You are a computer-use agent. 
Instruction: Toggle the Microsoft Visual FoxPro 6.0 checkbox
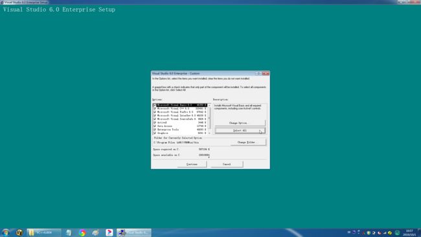[155, 112]
